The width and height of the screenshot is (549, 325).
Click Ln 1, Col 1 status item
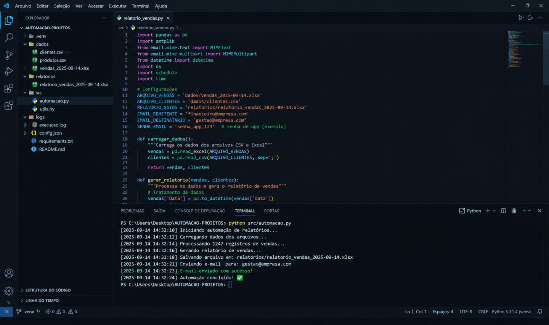pos(416,312)
